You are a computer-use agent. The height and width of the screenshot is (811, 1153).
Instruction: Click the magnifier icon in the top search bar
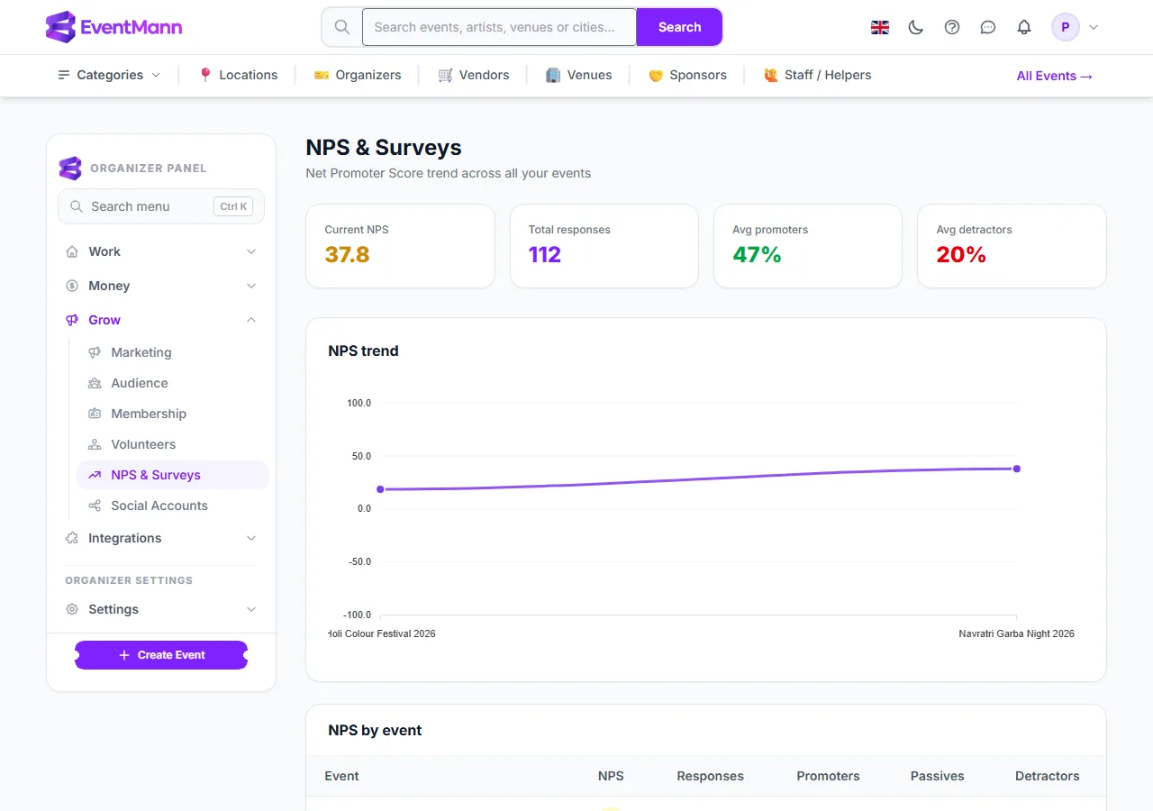tap(342, 27)
